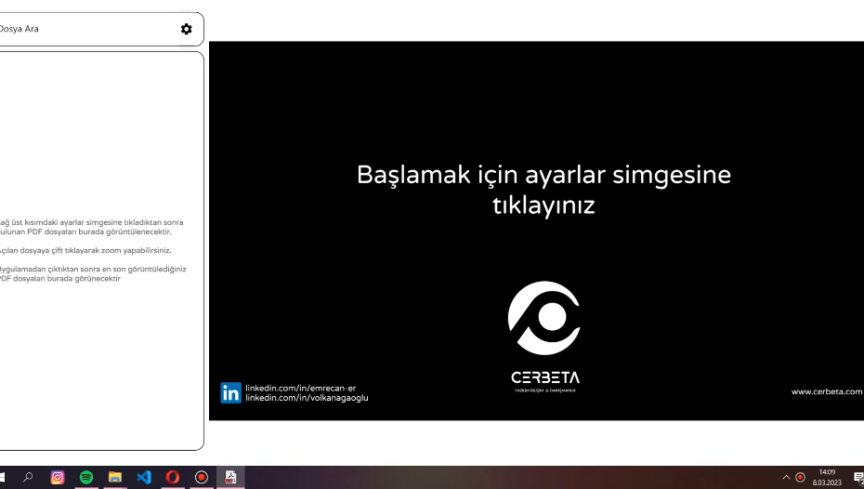Open File Explorer from the taskbar
864x489 pixels.
coord(114,477)
